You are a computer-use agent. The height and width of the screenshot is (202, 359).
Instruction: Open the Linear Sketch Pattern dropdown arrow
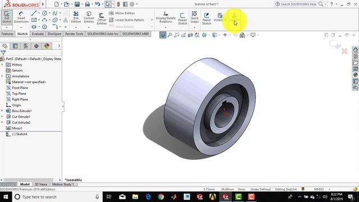tap(152, 20)
